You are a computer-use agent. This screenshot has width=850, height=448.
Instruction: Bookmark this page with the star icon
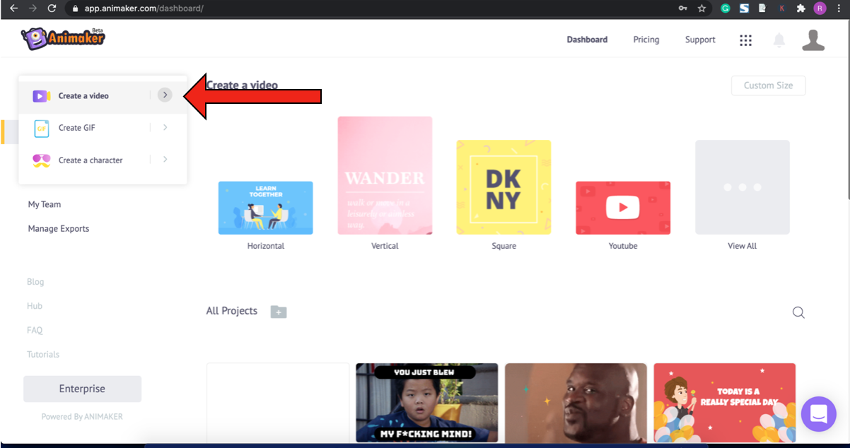[701, 8]
